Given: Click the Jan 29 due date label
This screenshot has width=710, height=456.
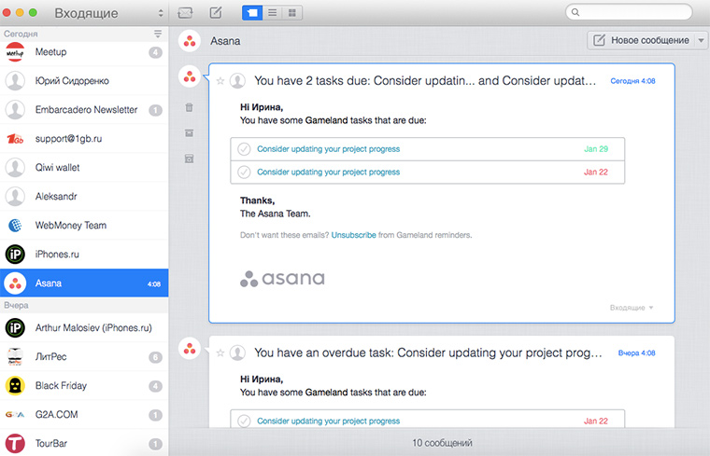Looking at the screenshot, I should [x=596, y=149].
